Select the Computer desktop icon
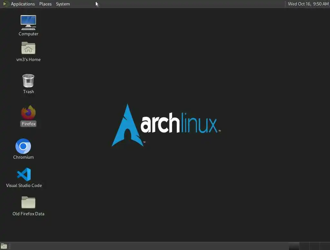The height and width of the screenshot is (250, 330). 28,25
